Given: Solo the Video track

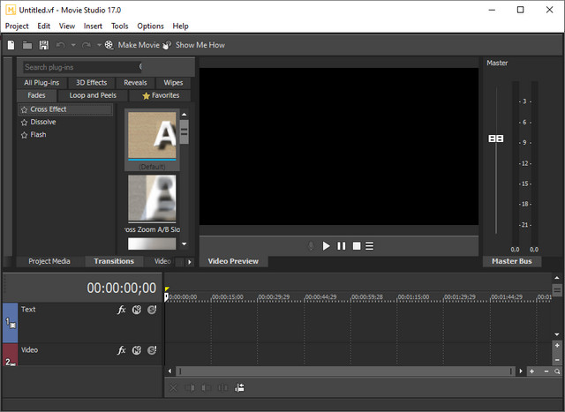Looking at the screenshot, I should click(152, 350).
